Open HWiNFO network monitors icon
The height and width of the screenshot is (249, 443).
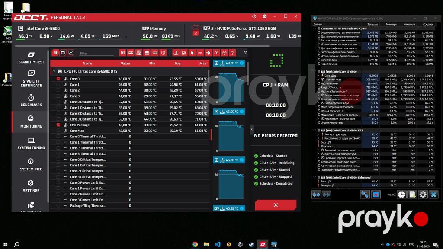(x=365, y=195)
